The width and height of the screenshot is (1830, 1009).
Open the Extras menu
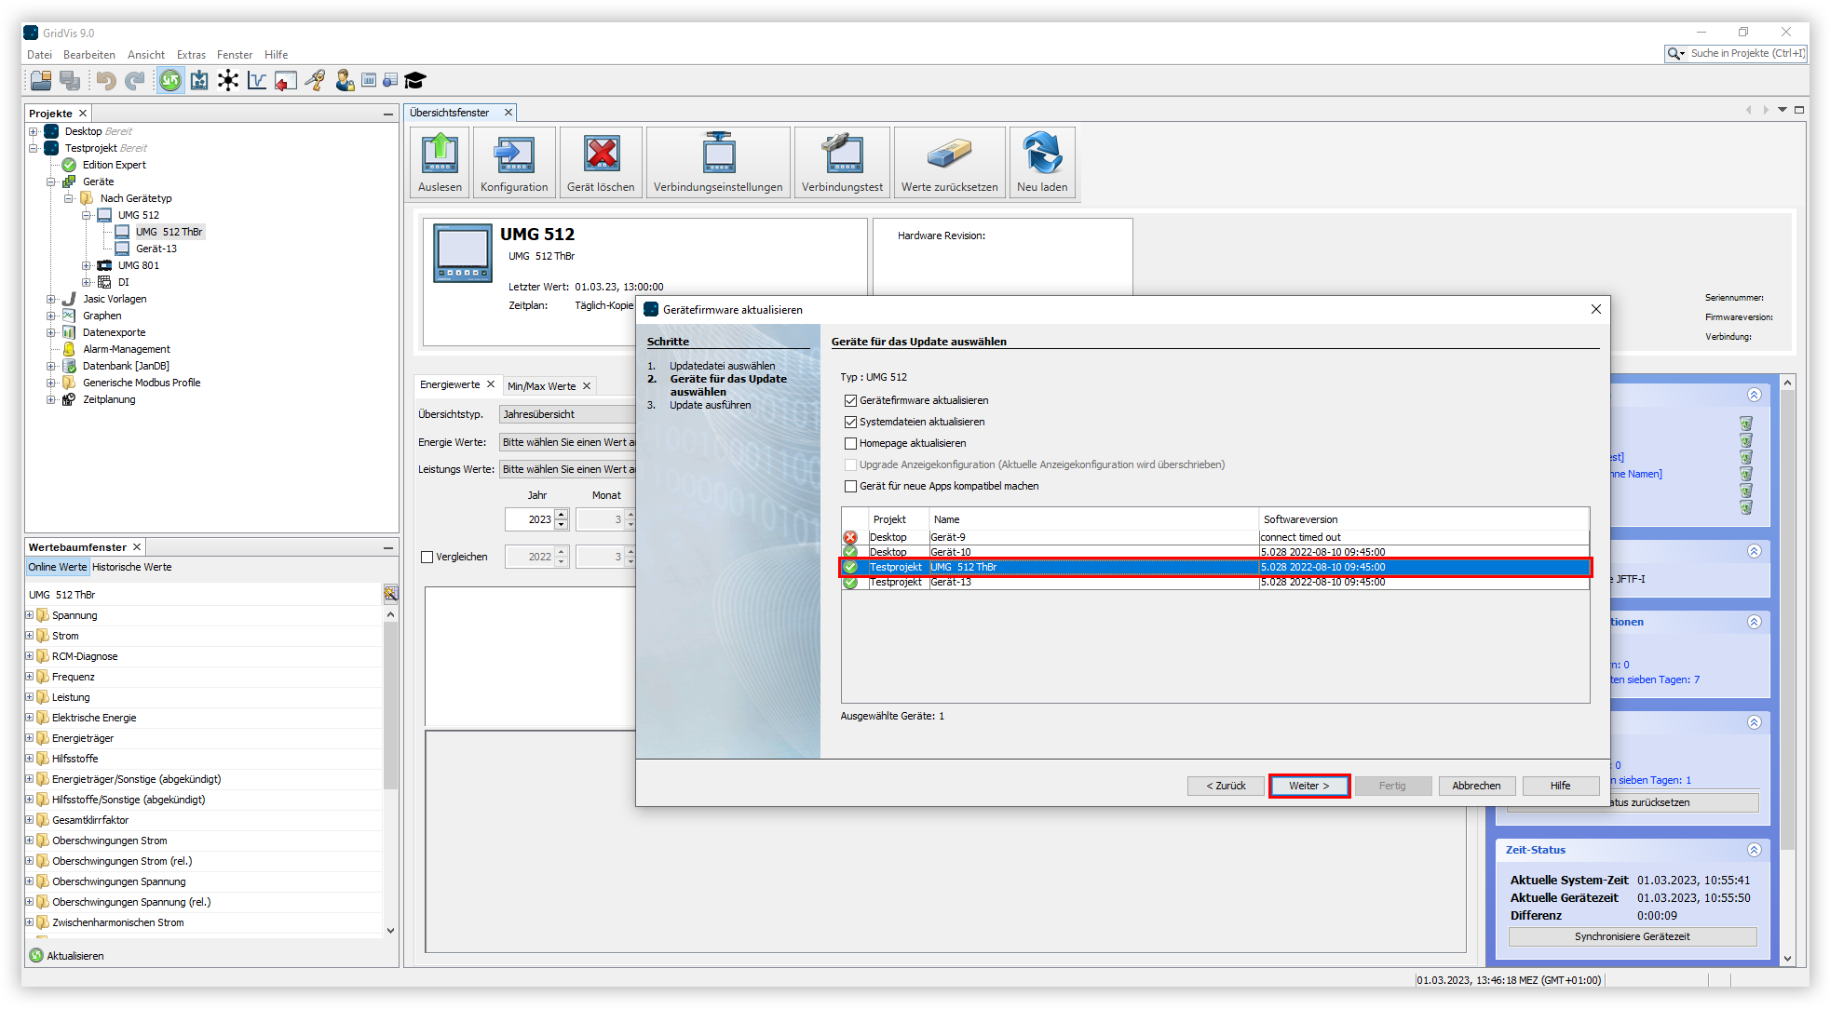191,55
